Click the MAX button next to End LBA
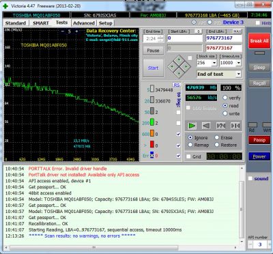Image resolution: width=273 pixels, height=254 pixels. [x=237, y=31]
